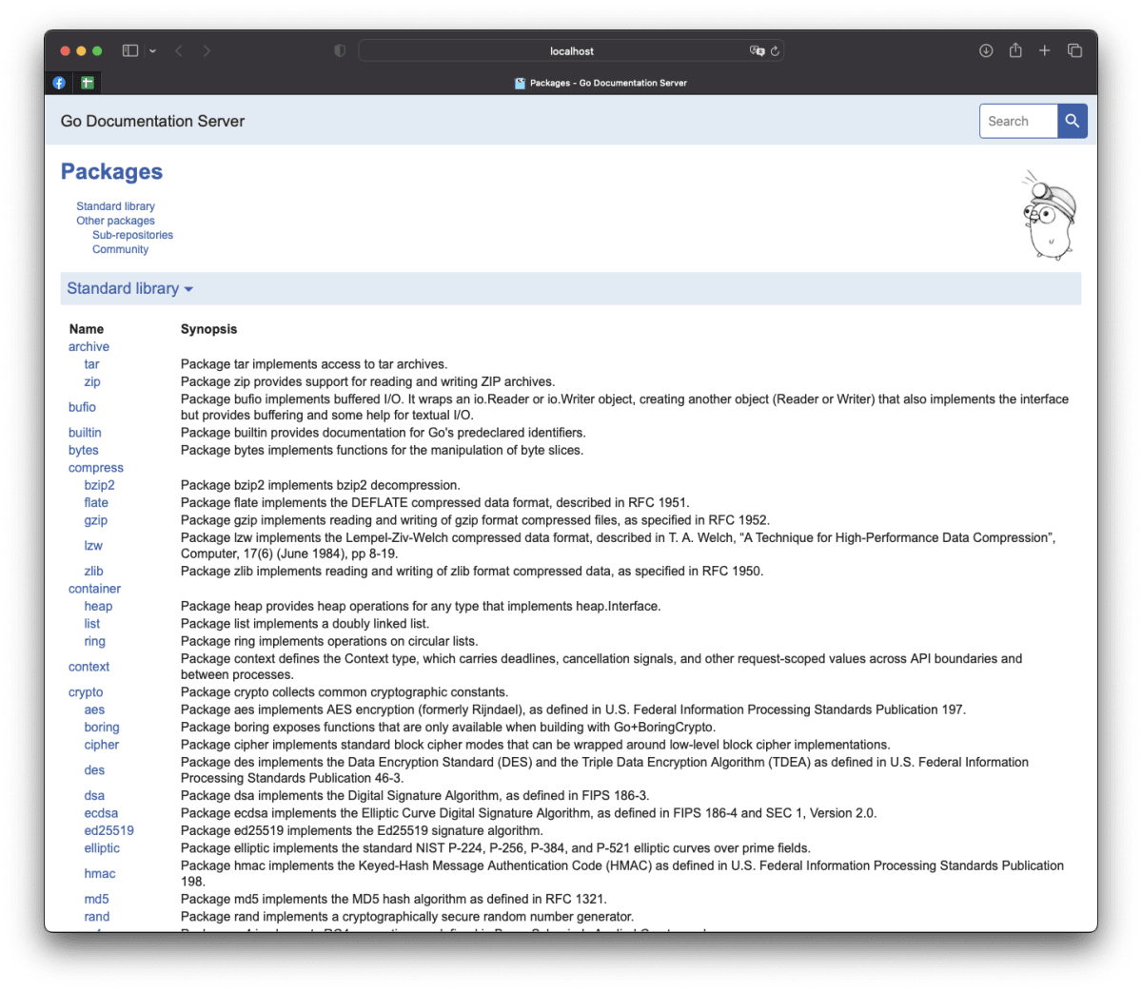Click the translate icon in address bar
1142x991 pixels.
pos(757,51)
